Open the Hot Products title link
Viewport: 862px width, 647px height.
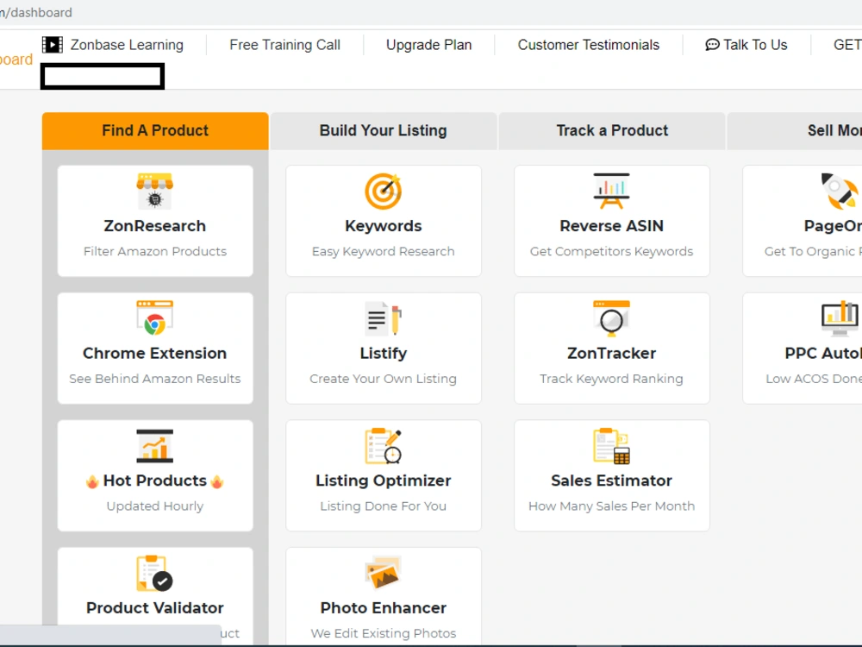pyautogui.click(x=155, y=481)
